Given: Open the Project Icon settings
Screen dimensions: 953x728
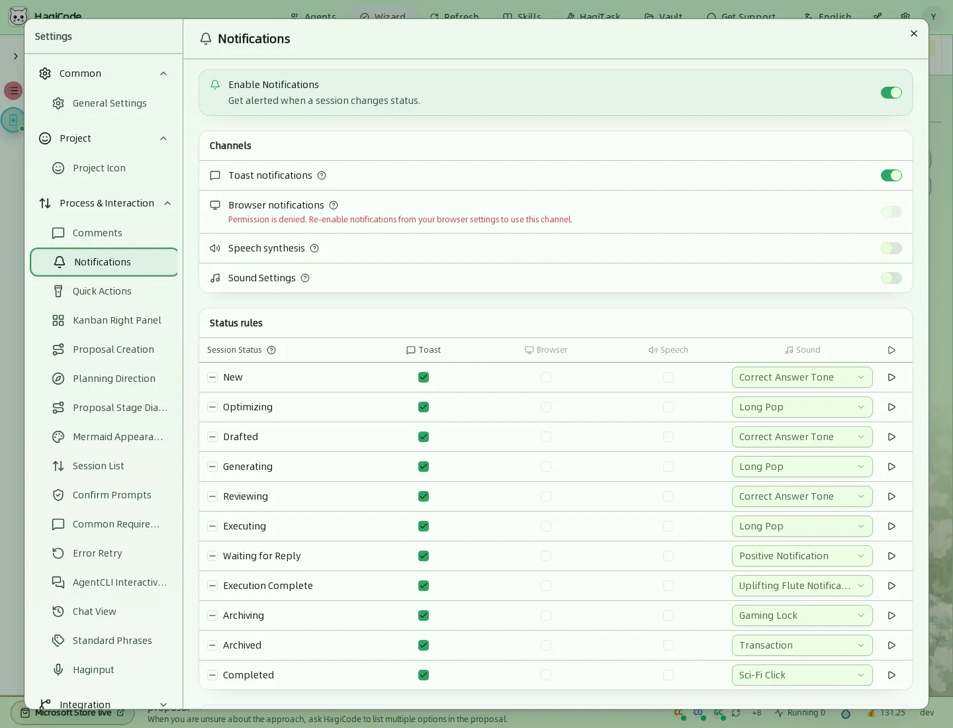Looking at the screenshot, I should 104,168.
